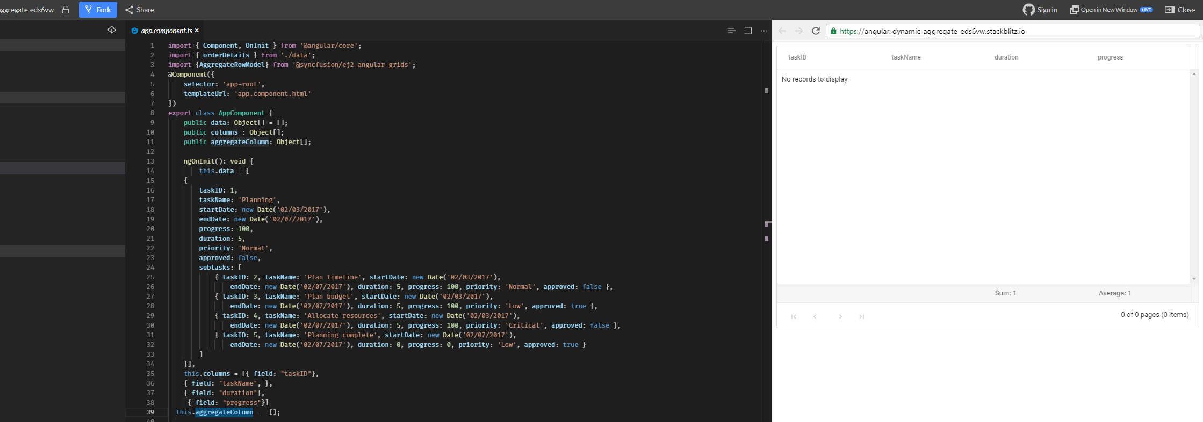Screen dimensions: 1203x422
Task: Click '0 of 0 pages (0 items)' text
Action: [x=1155, y=315]
